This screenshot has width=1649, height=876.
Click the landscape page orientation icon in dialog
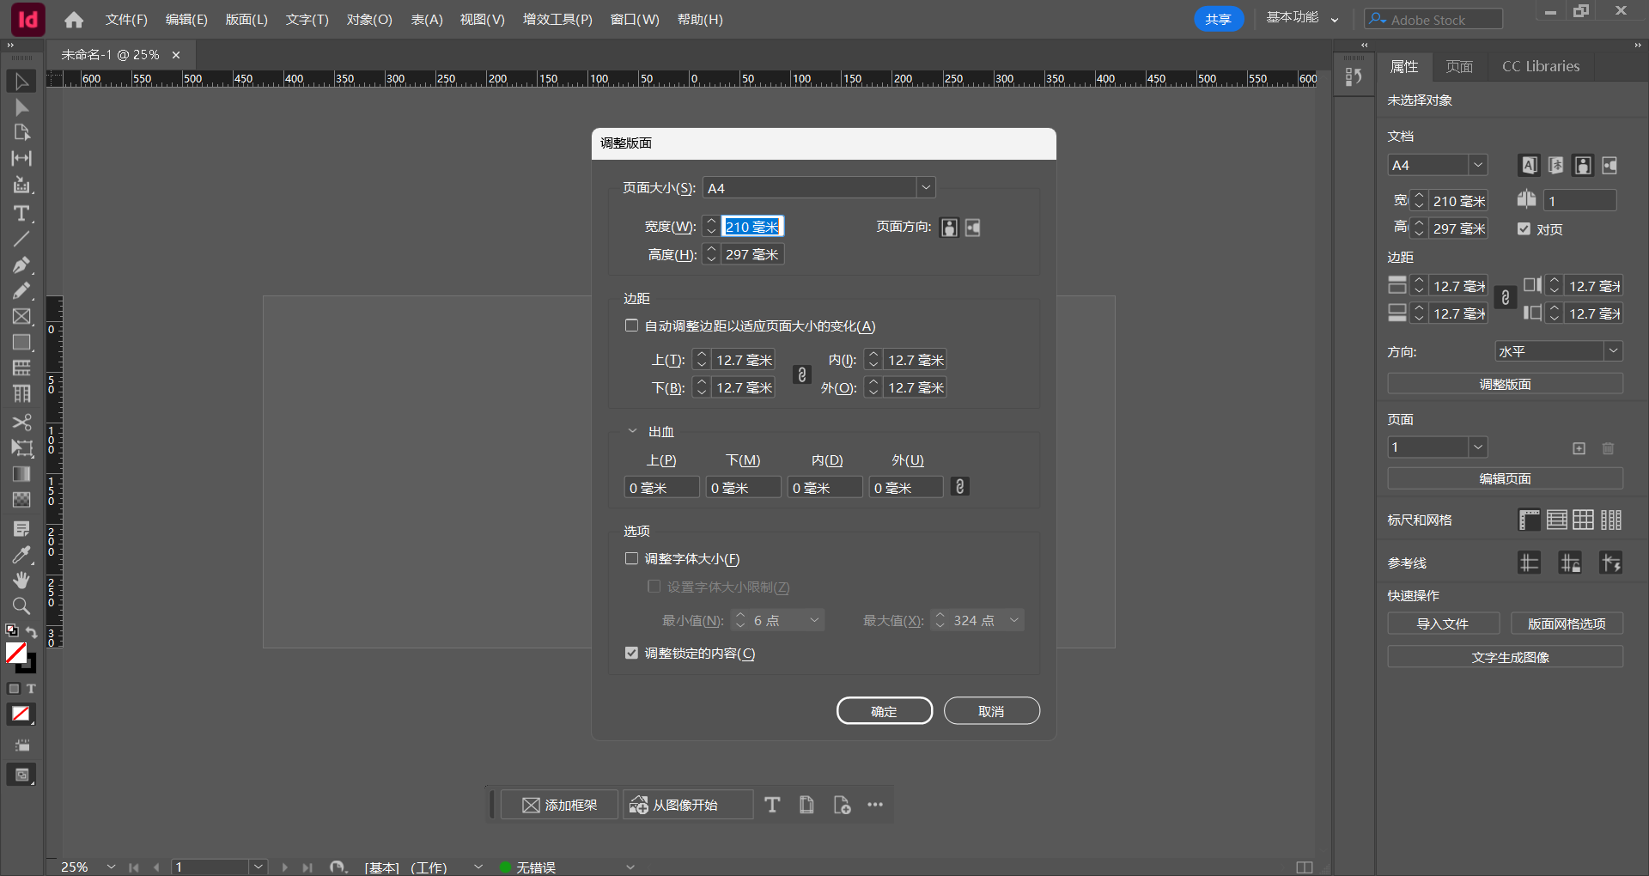(x=972, y=227)
